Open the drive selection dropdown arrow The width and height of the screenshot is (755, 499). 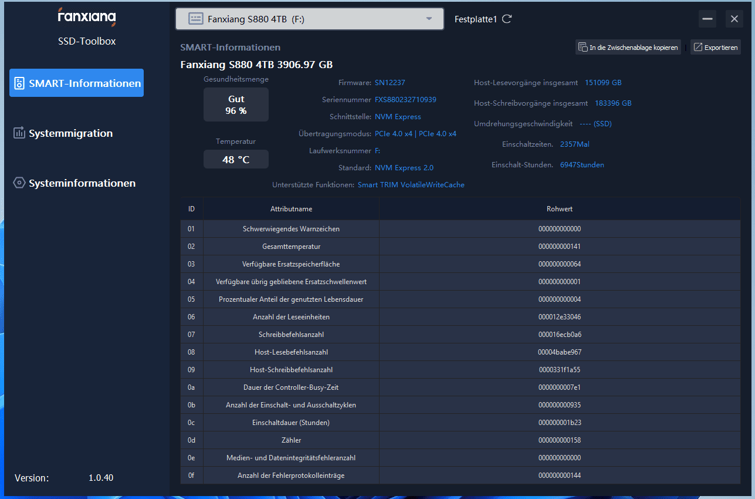(x=429, y=19)
